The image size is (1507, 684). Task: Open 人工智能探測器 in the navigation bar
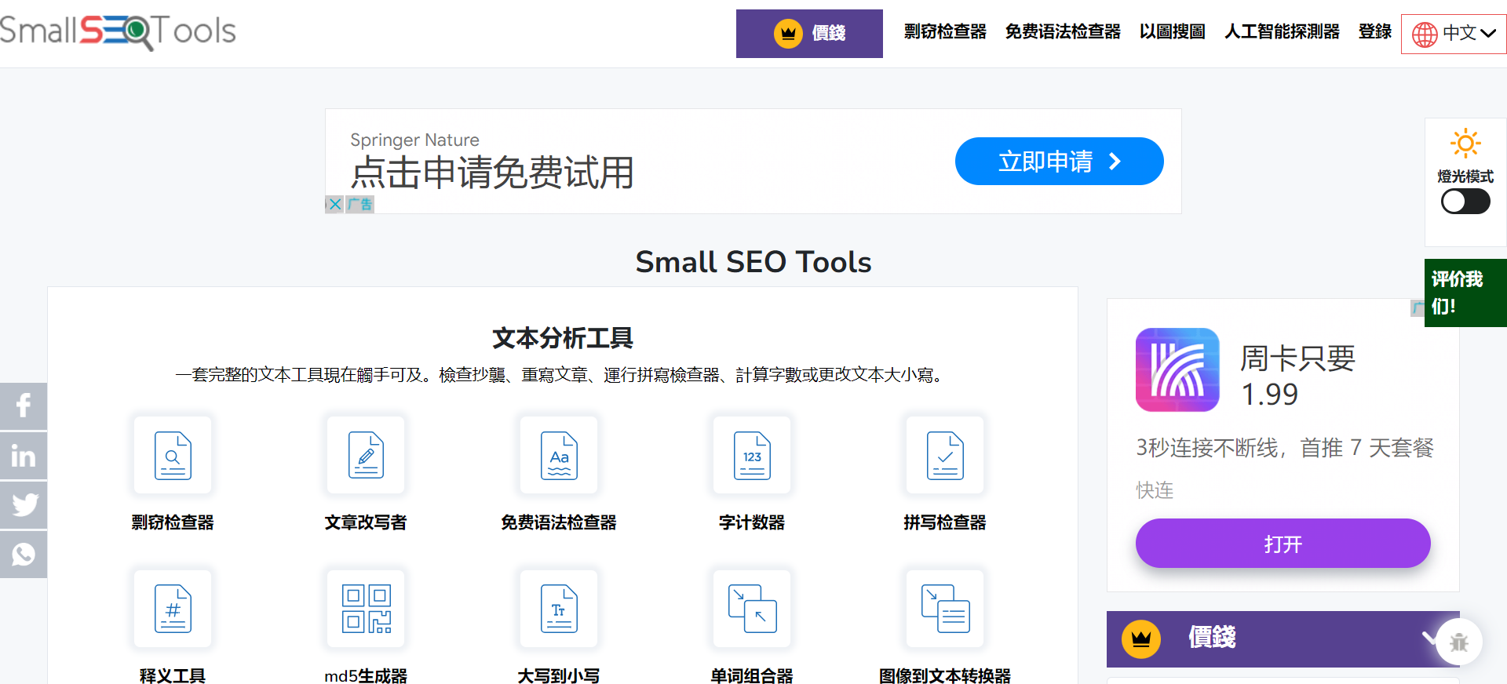[x=1282, y=32]
